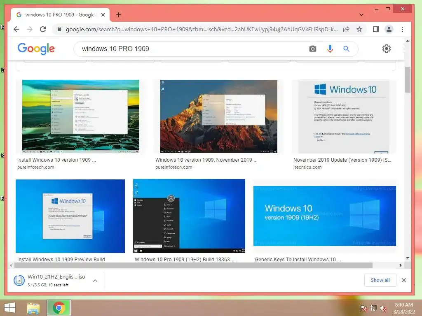The height and width of the screenshot is (316, 422).
Task: Click the vertical scrollbar thumb
Action: (408, 79)
